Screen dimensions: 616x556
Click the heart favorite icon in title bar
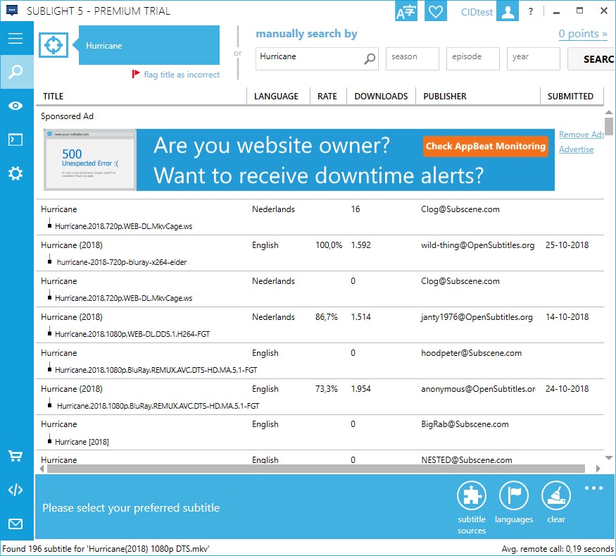[435, 11]
